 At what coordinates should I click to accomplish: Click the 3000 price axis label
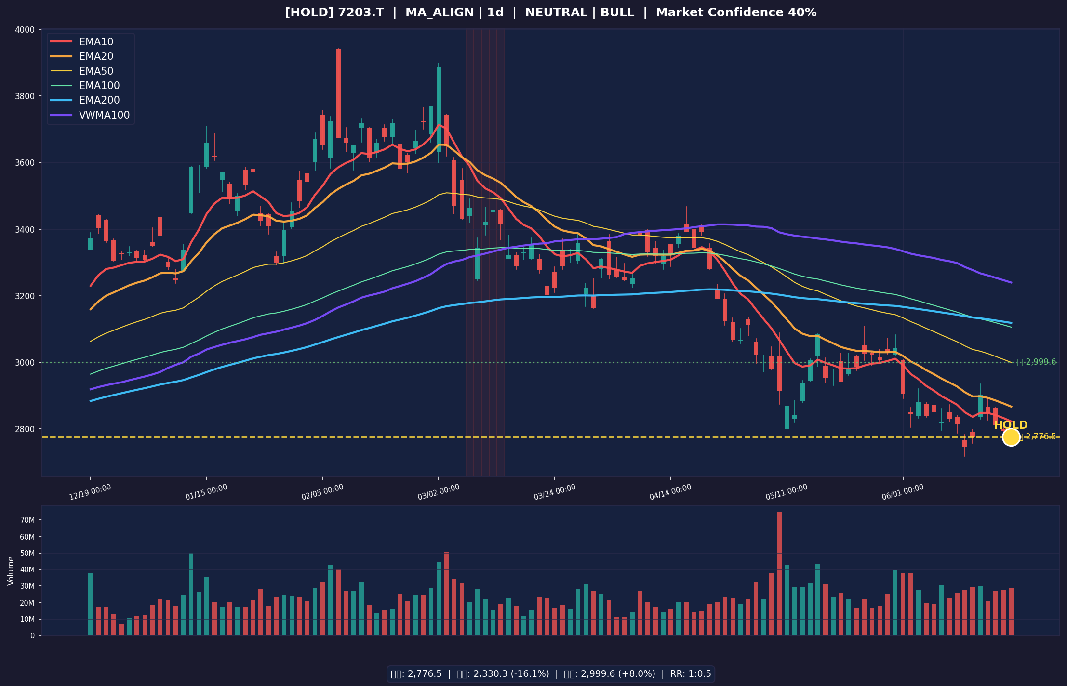point(26,362)
